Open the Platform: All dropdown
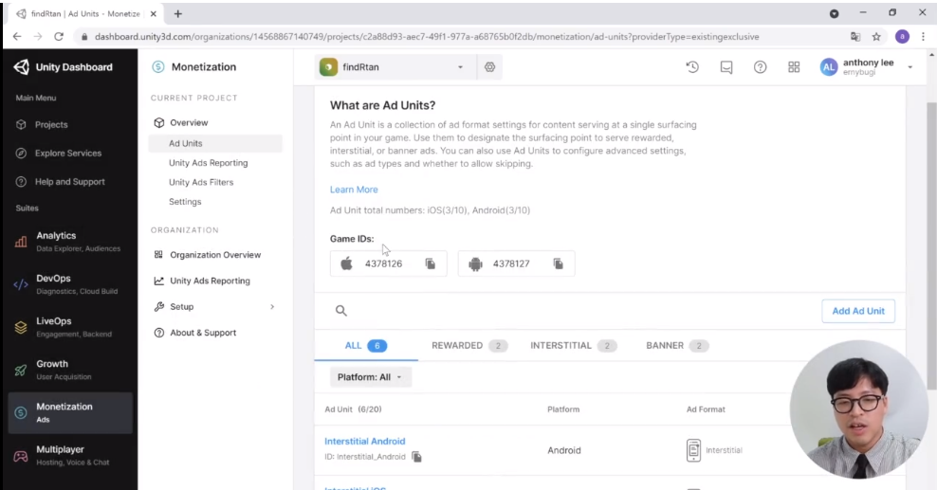 371,377
